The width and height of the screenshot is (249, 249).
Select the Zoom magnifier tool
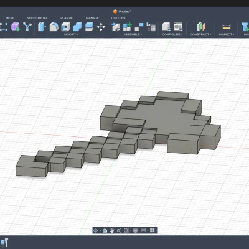[x=119, y=230]
